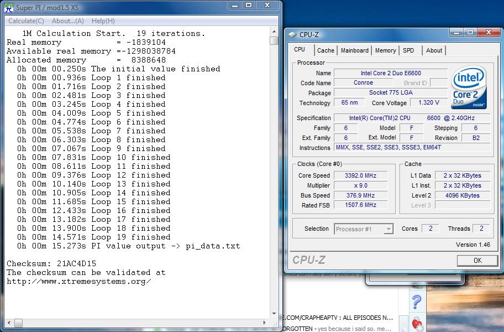Click the CPU-Z title bar icon

[292, 34]
